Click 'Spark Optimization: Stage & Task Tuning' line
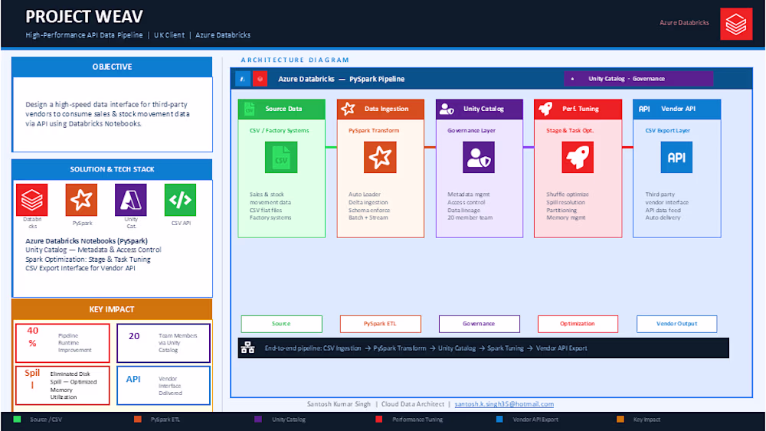Screen dimensions: 766x431 88,260
